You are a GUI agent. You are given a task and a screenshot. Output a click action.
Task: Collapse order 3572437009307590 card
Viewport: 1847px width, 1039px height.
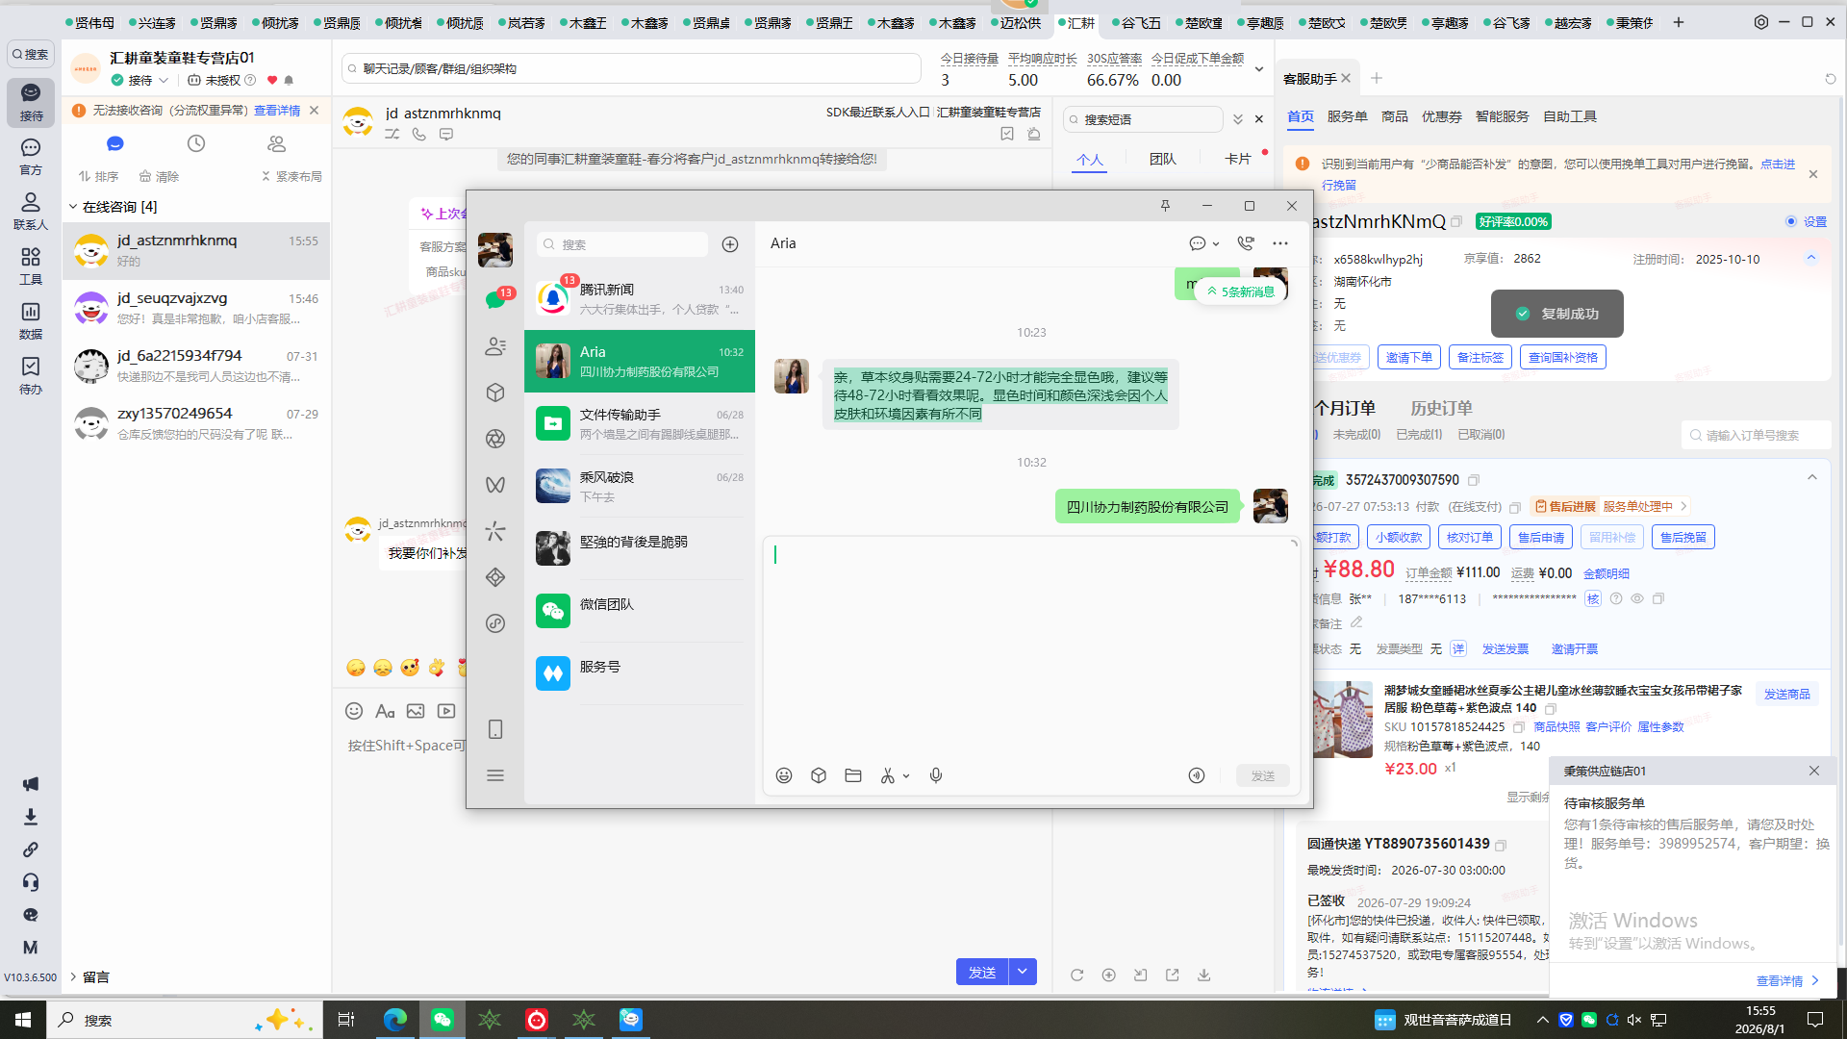(x=1812, y=477)
